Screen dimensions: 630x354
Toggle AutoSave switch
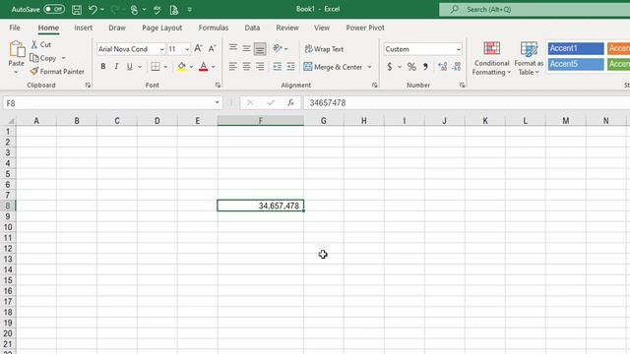point(54,9)
